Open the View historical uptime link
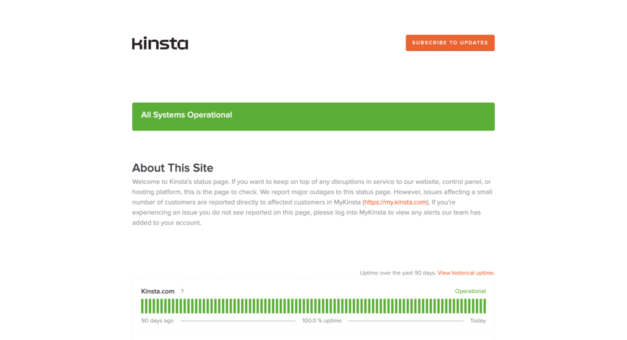Image resolution: width=627 pixels, height=340 pixels. (x=466, y=273)
